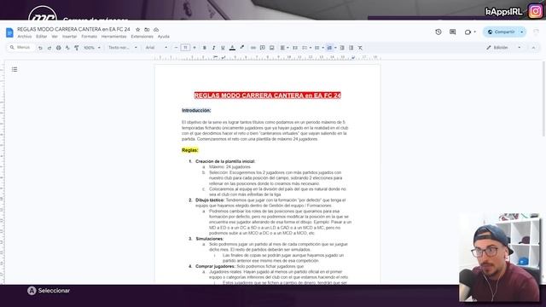The image size is (546, 307).
Task: Click the streamer webcam thumbnail
Action: click(x=500, y=258)
